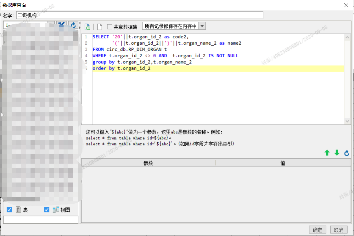354x236 pixels.
Task: Refresh the database table list
Action: tap(73, 25)
